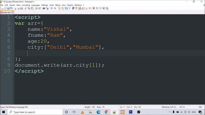The height and width of the screenshot is (115, 205).
Task: Click the Save All toolbar icon
Action: point(12,8)
